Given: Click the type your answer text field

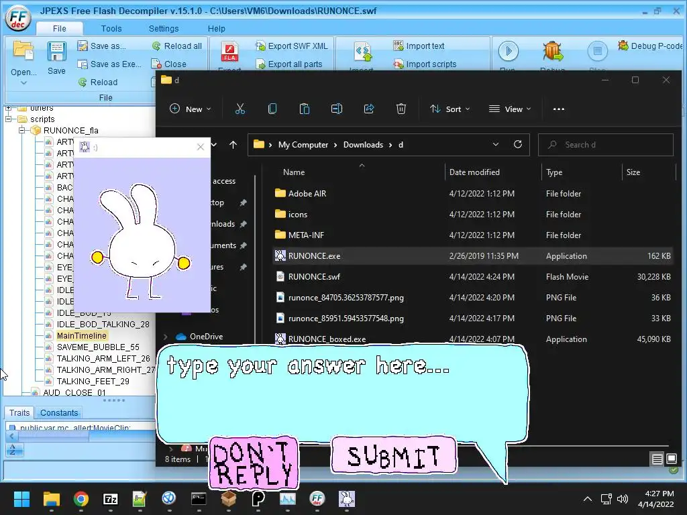Looking at the screenshot, I should click(343, 394).
